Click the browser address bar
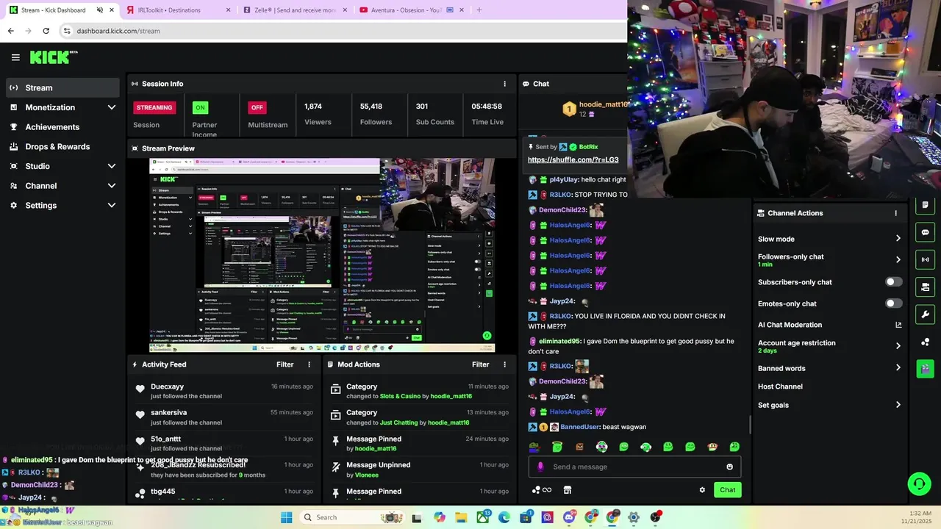The width and height of the screenshot is (941, 529). (x=342, y=31)
